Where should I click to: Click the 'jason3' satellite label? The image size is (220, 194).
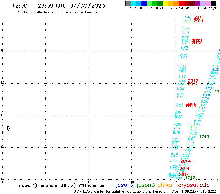coord(146,185)
